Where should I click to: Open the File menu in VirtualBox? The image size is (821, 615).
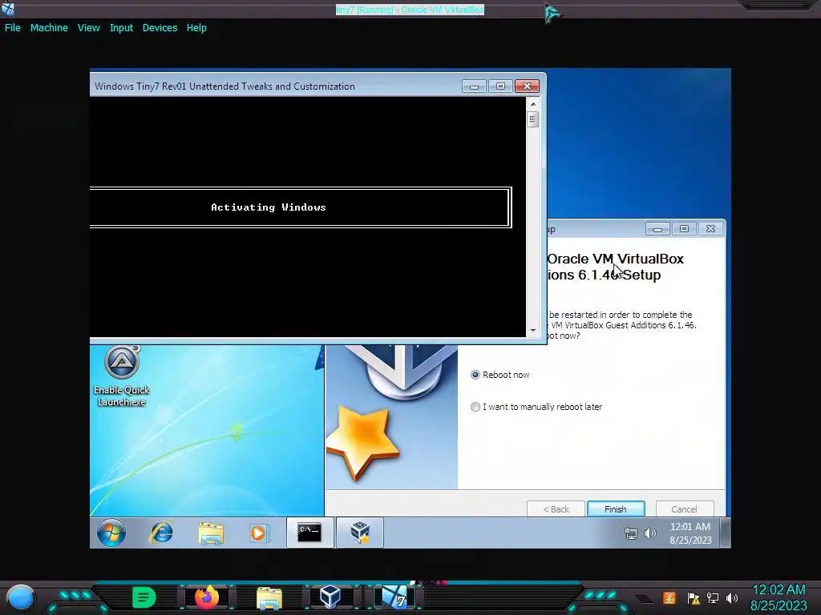click(13, 28)
